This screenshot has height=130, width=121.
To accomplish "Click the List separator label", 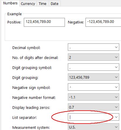I will [24, 118].
